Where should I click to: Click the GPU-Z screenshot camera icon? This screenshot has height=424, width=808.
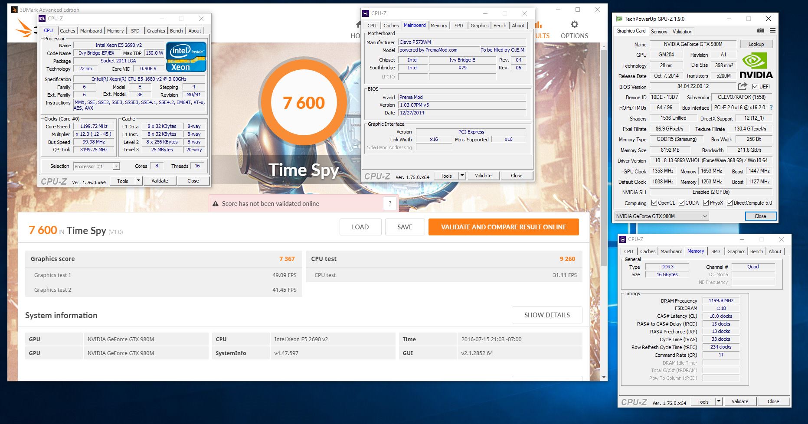(x=761, y=31)
